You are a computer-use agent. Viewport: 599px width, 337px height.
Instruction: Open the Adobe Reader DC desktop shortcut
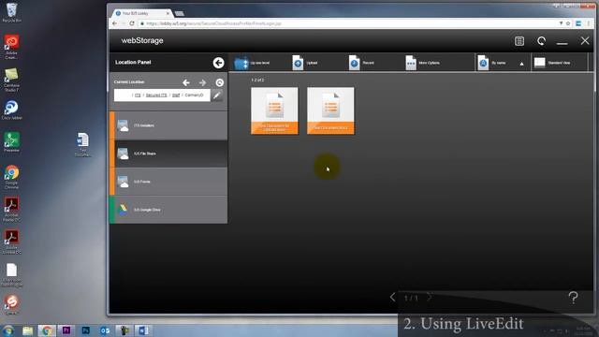coord(11,210)
